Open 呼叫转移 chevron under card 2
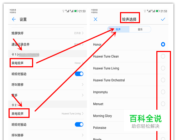 pyautogui.click(x=83, y=135)
